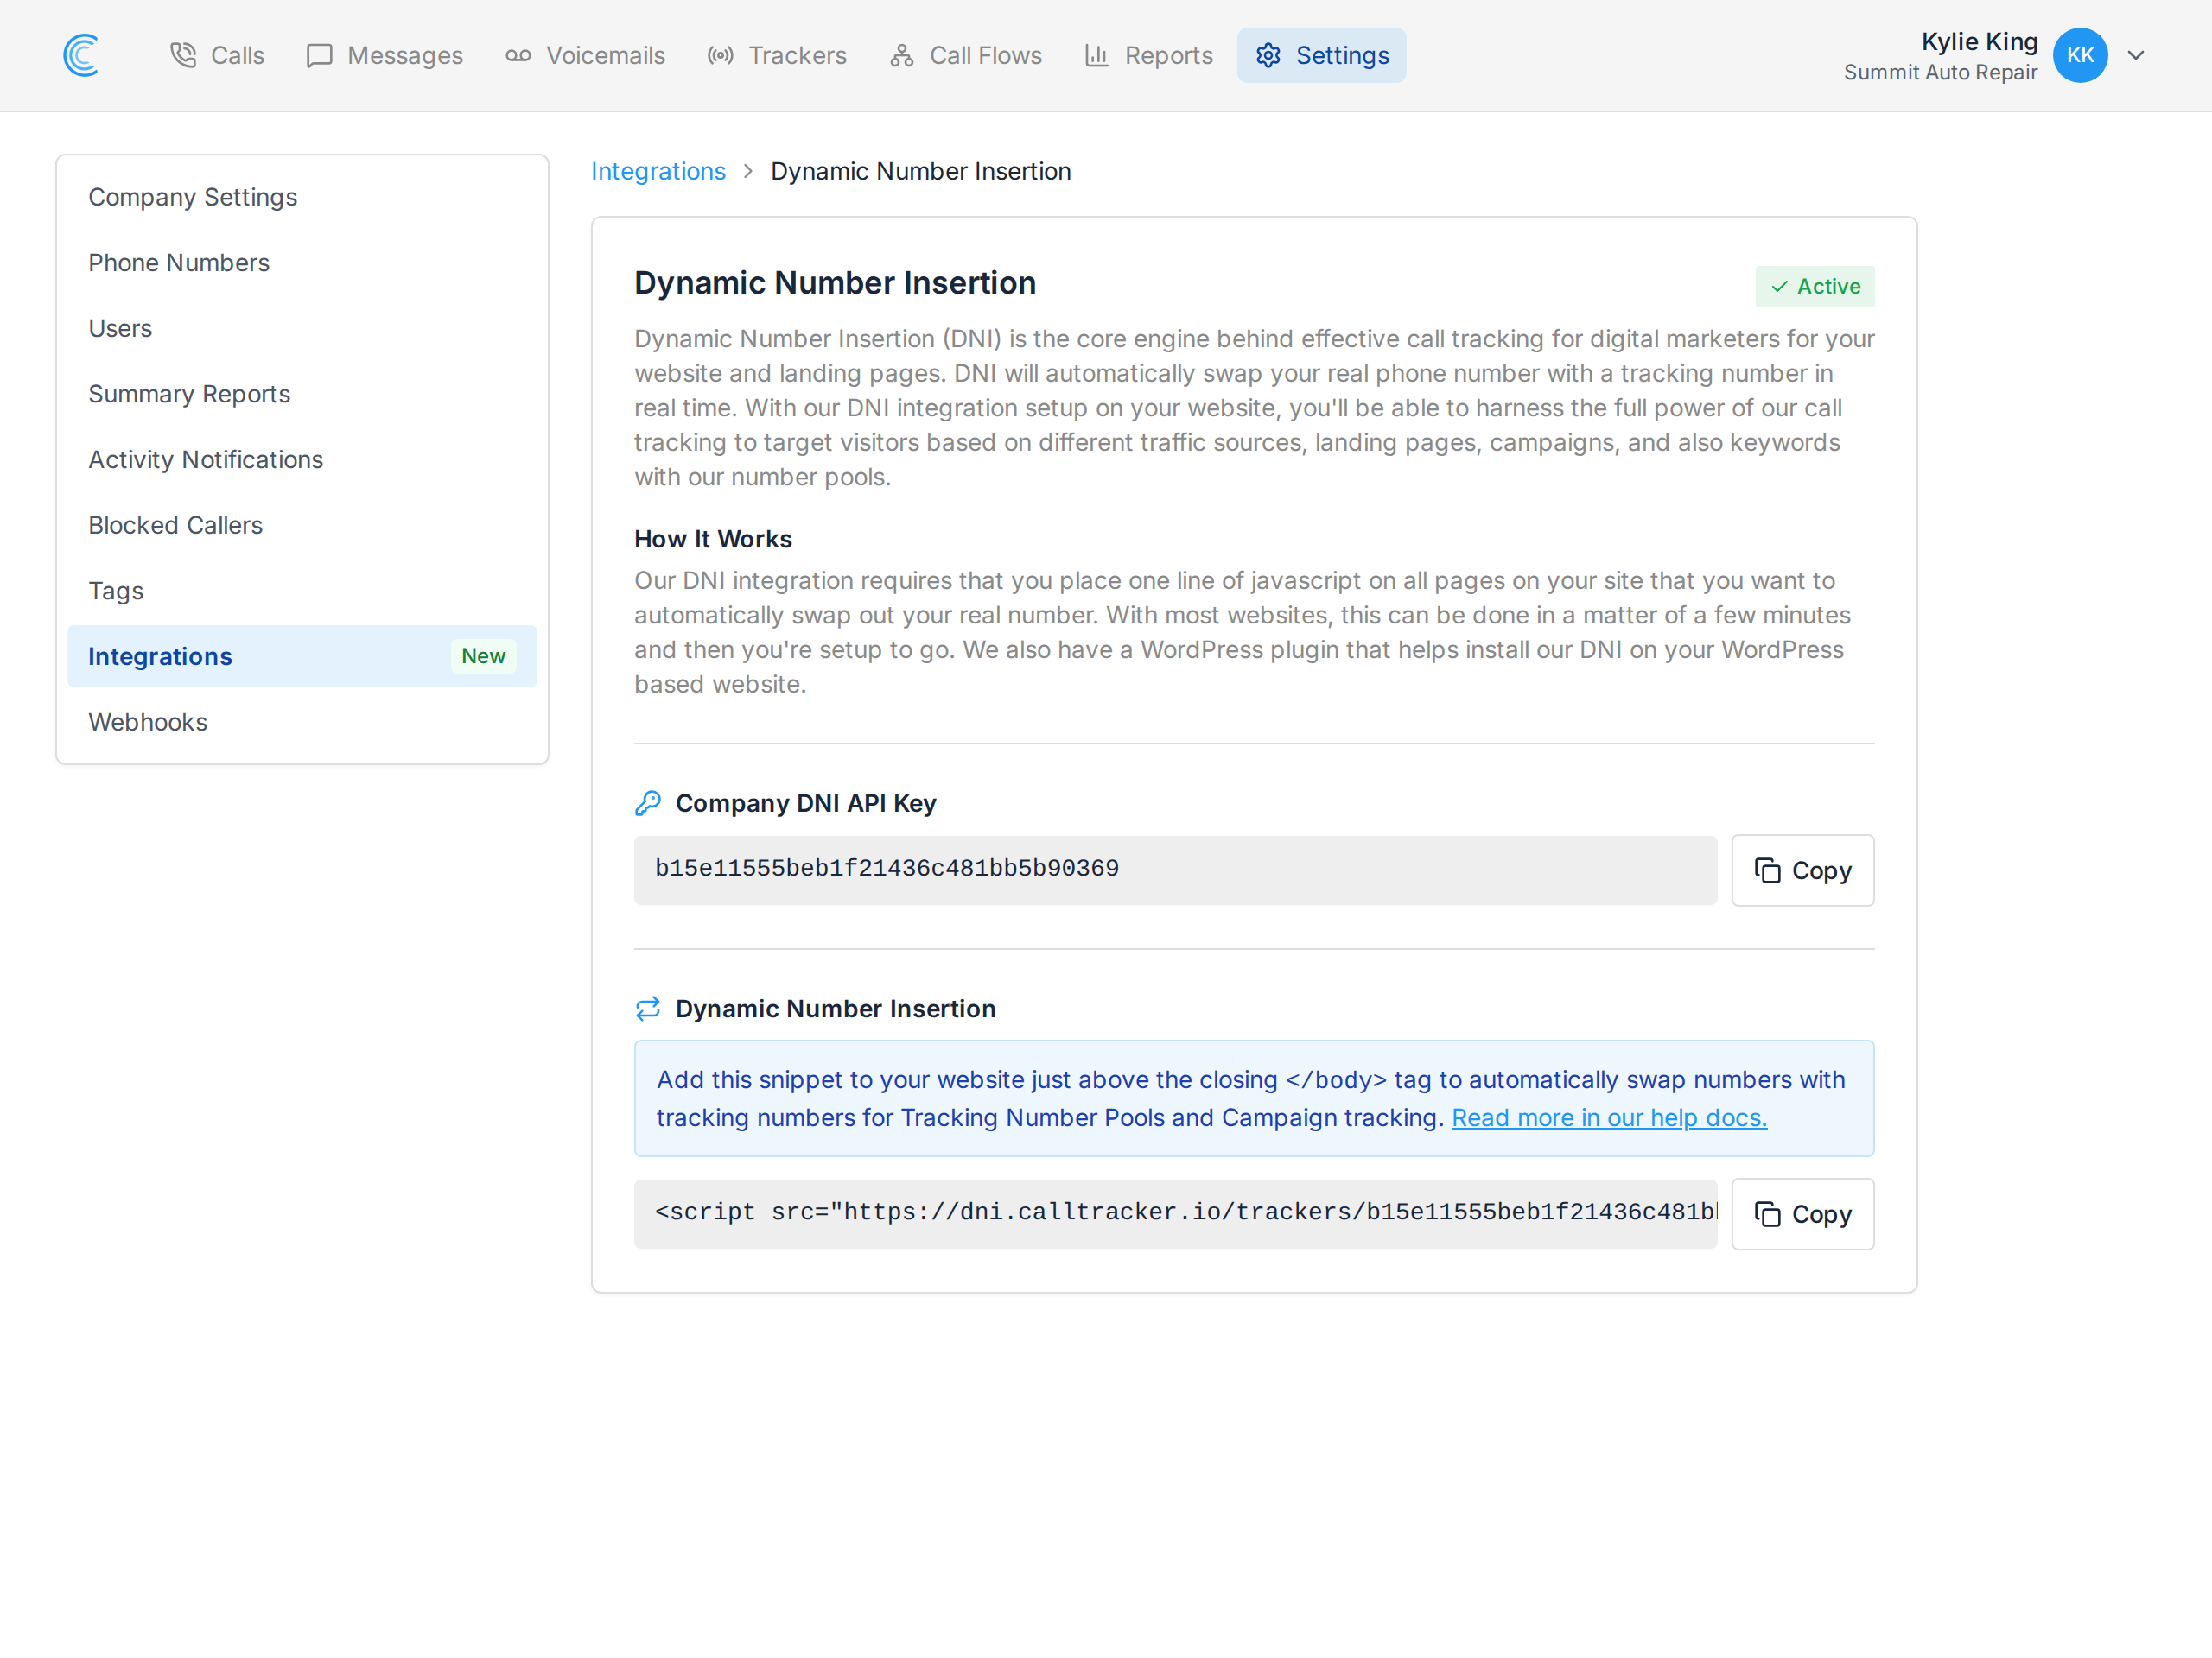The width and height of the screenshot is (2212, 1658).
Task: Click the script snippet code field
Action: pyautogui.click(x=1175, y=1214)
